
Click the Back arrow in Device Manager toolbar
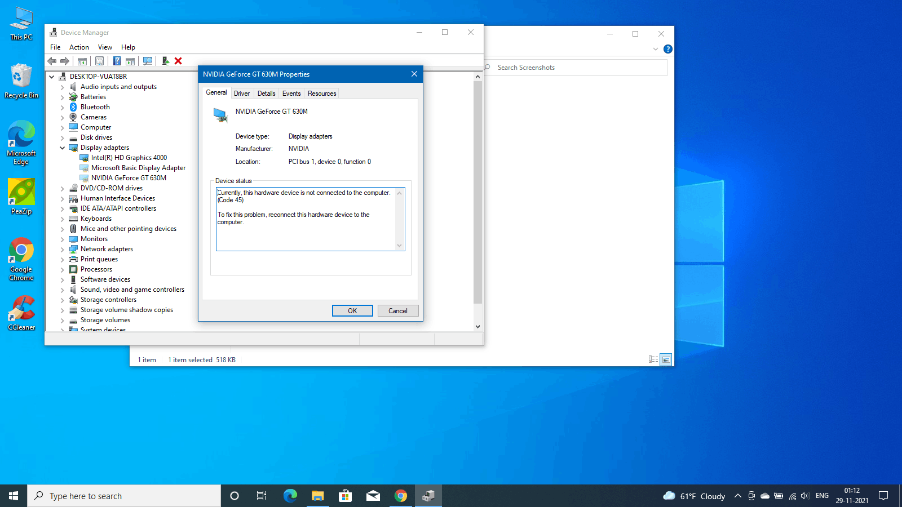click(52, 61)
